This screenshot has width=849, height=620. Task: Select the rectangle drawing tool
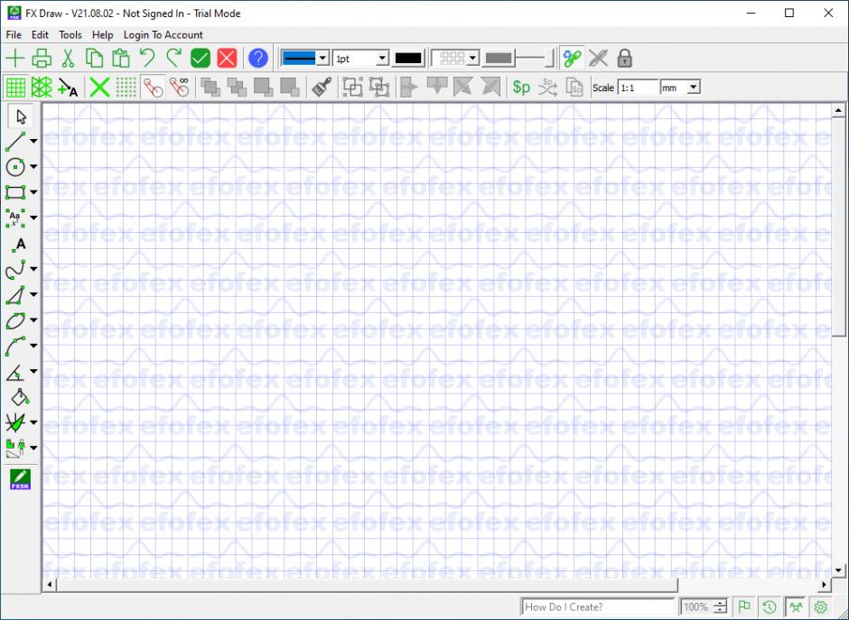(15, 192)
